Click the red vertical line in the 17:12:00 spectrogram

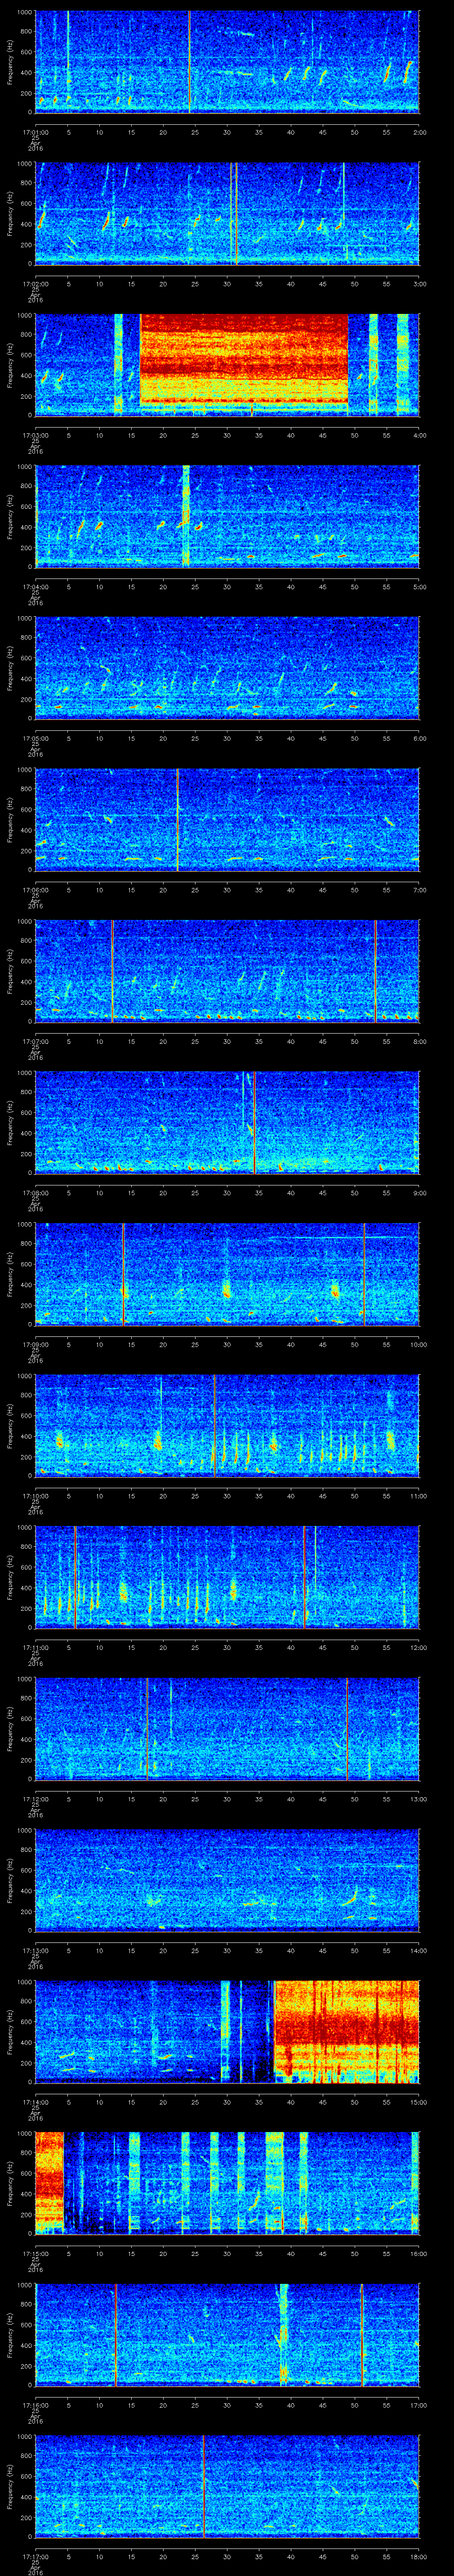[x=347, y=1728]
